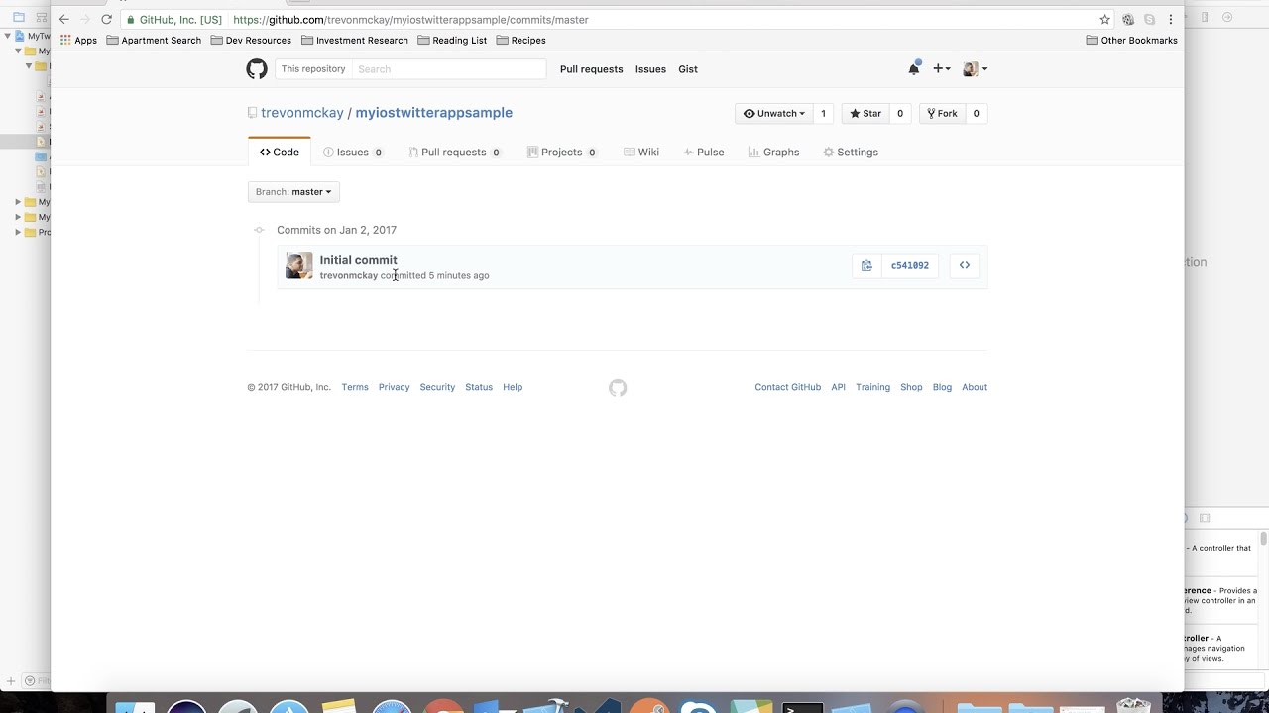Open the Wiki tab
Screen dimensions: 1269x713
641,153
